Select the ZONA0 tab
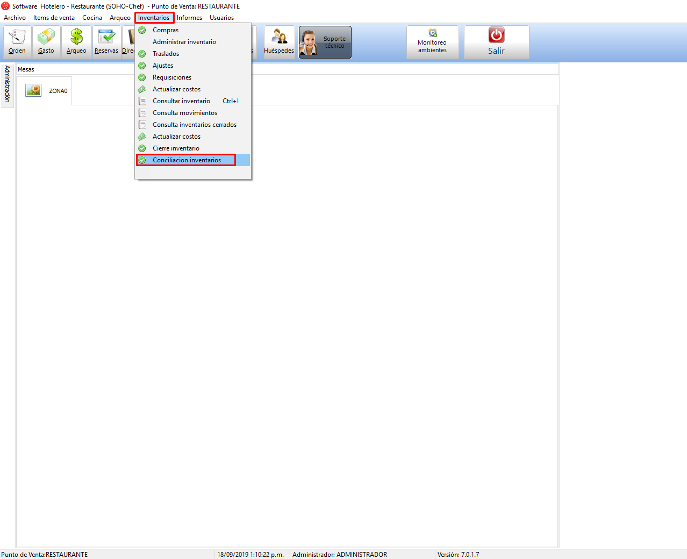Image resolution: width=687 pixels, height=559 pixels. 45,91
